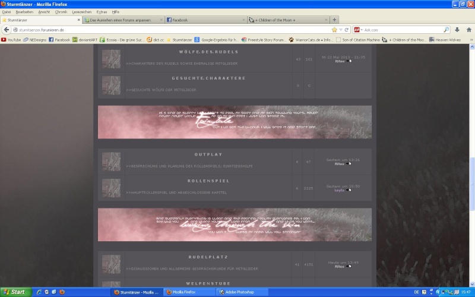Open the Children of the Moon bookmark
The width and height of the screenshot is (475, 297).
click(404, 40)
